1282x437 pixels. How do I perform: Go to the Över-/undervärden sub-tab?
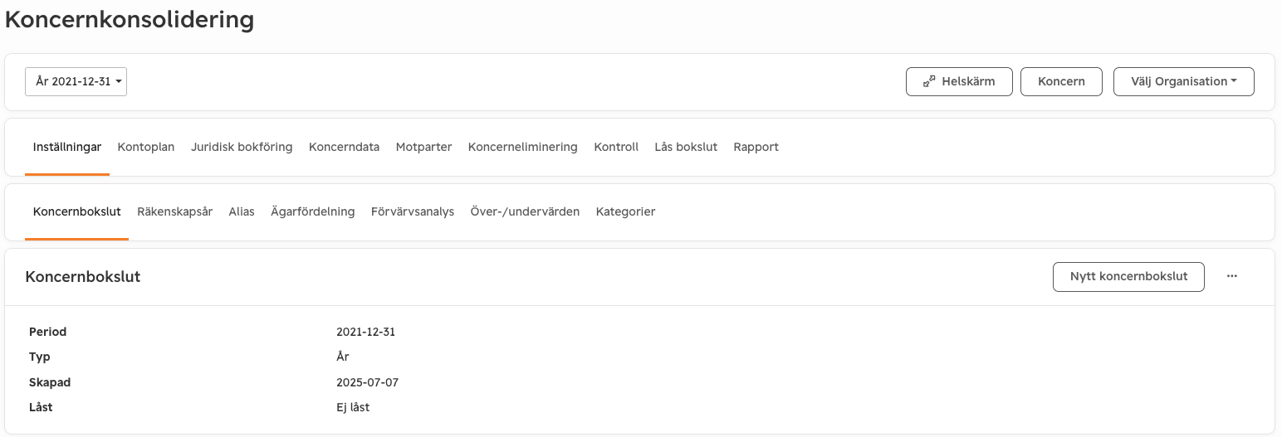coord(525,211)
